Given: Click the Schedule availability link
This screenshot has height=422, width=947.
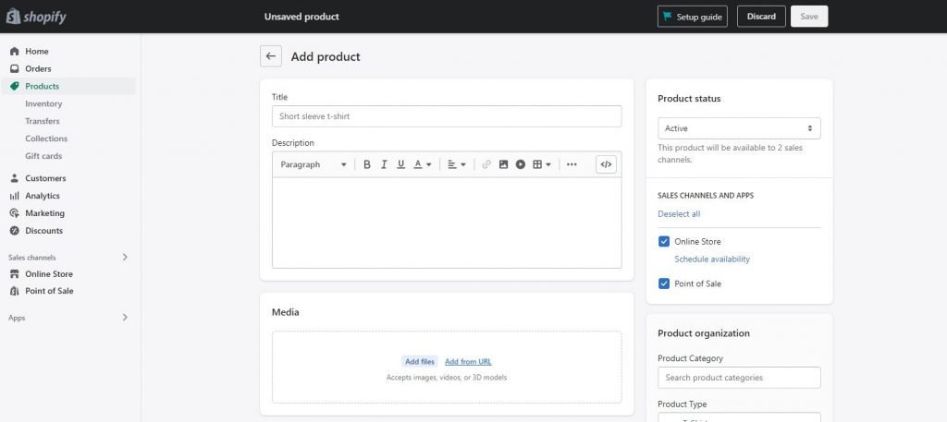Looking at the screenshot, I should tap(712, 259).
